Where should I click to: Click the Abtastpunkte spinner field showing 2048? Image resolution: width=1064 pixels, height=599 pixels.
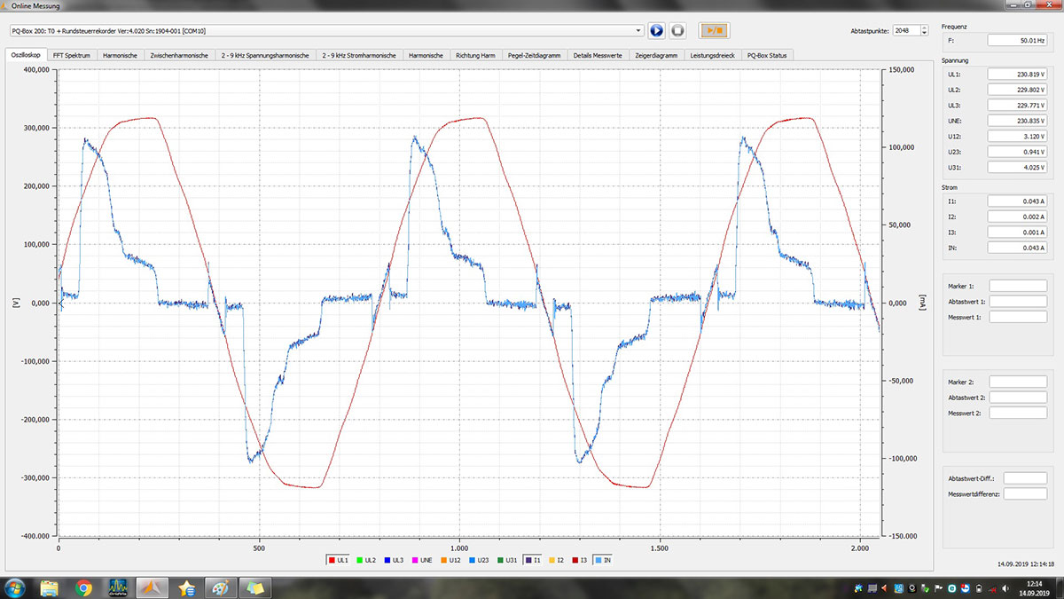point(909,30)
